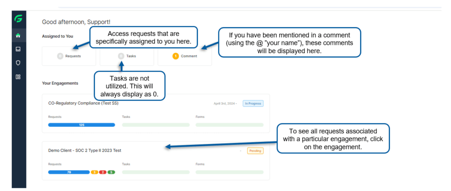
Task: Open the Comment card with one mention
Action: [185, 56]
